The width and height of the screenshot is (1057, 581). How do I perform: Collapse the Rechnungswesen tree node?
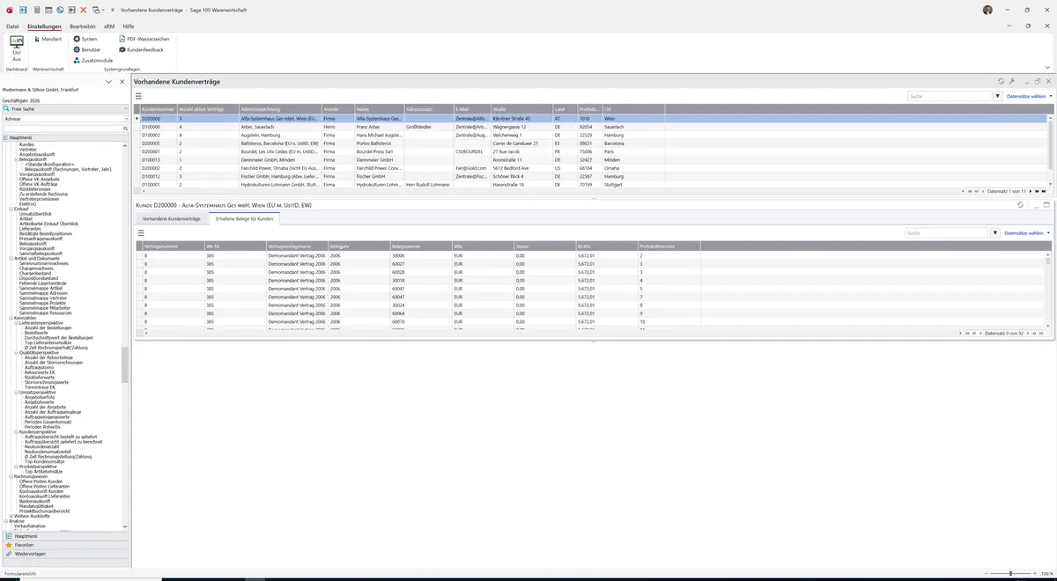(x=11, y=476)
